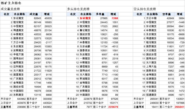Select long change value 3168

pyautogui.click(x=115, y=83)
